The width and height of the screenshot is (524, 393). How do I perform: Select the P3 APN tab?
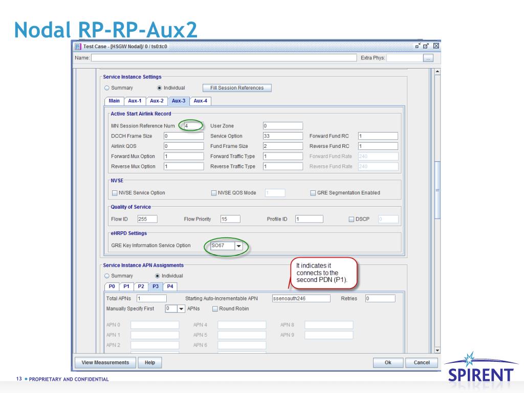coord(156,287)
